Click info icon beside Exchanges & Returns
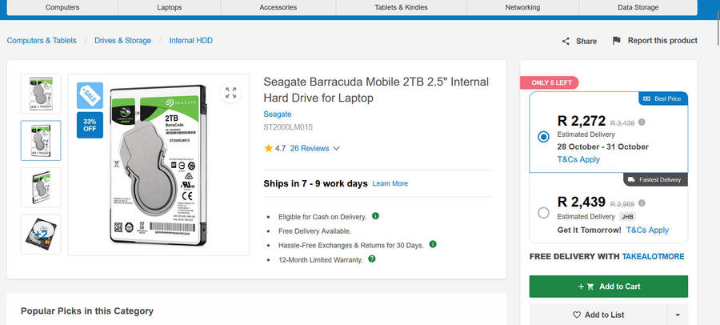Viewport: 720px width, 325px height. click(433, 244)
